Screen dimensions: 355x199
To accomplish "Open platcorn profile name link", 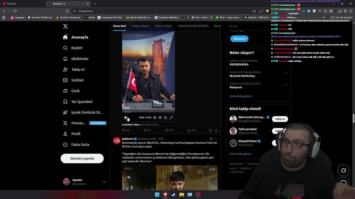I will coord(128,139).
